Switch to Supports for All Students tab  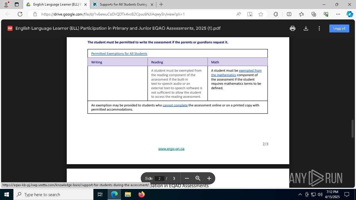pyautogui.click(x=122, y=4)
